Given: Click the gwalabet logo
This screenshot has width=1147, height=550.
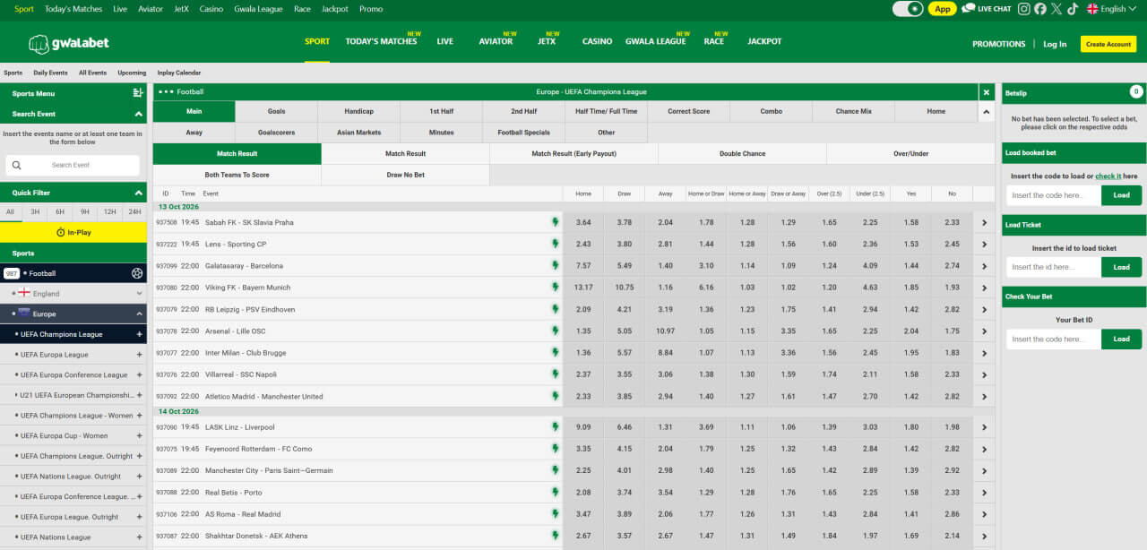Looking at the screenshot, I should click(69, 44).
